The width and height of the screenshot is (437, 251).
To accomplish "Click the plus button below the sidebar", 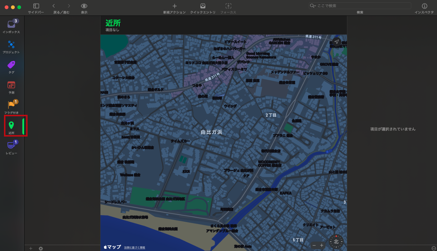I will [31, 248].
